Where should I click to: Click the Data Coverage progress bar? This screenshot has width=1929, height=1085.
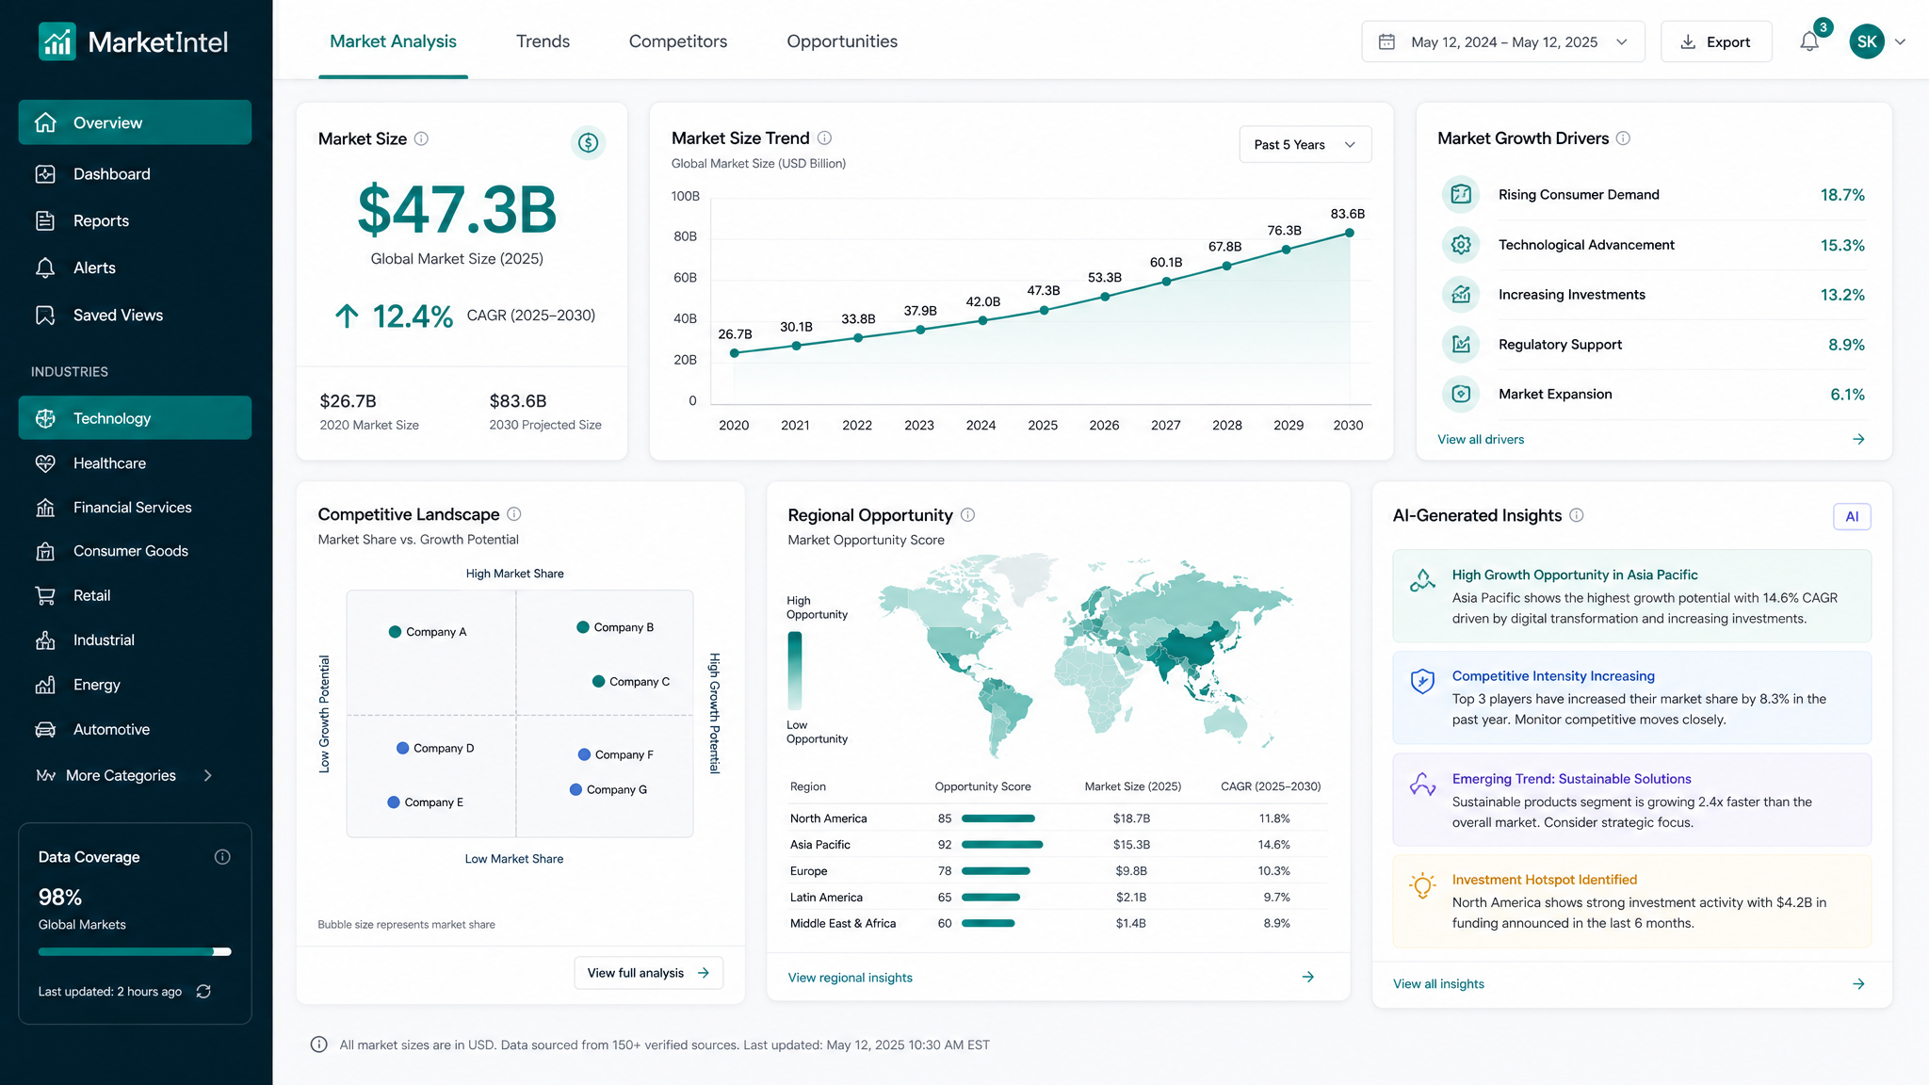tap(135, 951)
